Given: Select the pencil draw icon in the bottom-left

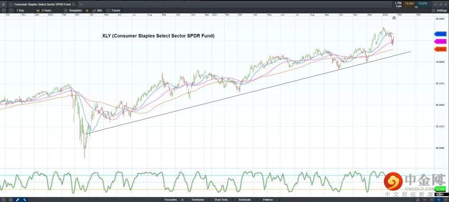Looking at the screenshot, I should tap(17, 200).
